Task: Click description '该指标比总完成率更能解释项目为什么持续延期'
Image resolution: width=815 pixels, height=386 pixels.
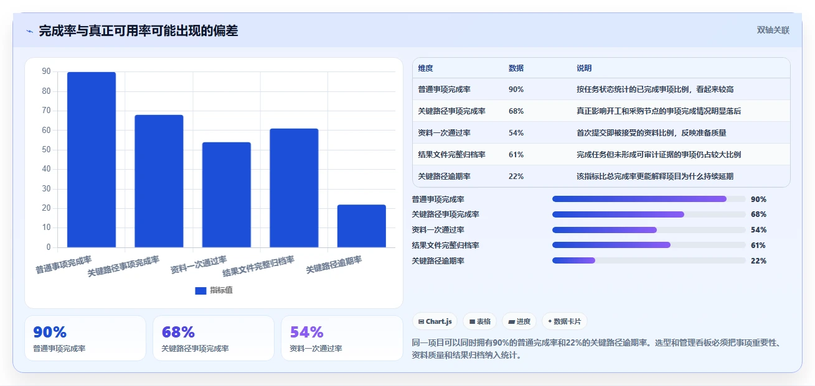Action: [655, 177]
